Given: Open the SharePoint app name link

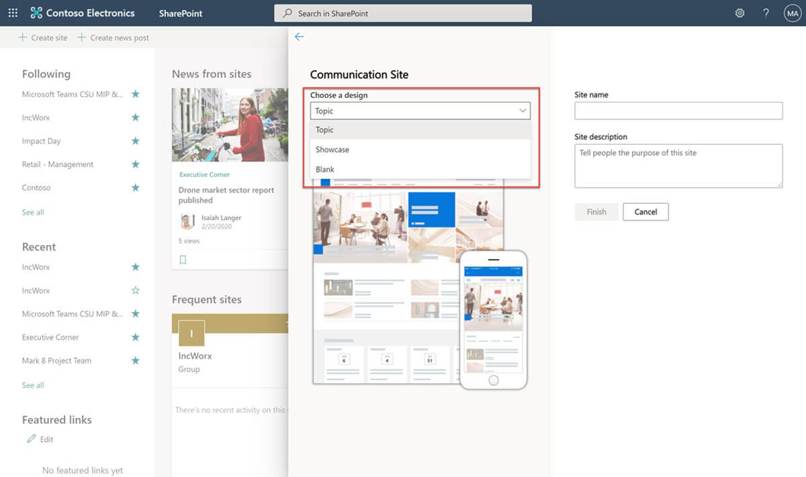Looking at the screenshot, I should pos(181,13).
